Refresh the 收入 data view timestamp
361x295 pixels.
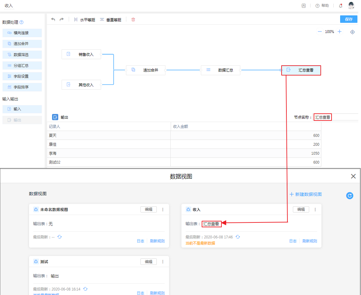click(x=238, y=237)
